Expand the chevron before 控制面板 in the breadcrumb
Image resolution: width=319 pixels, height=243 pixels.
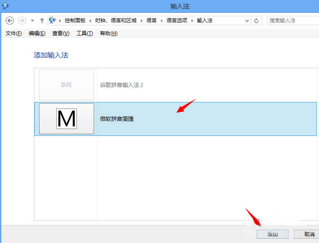[60, 21]
